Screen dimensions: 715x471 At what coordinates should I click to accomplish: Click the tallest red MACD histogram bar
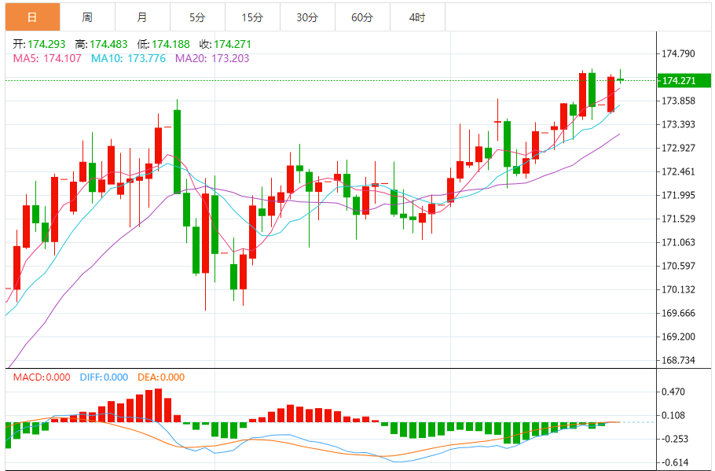[x=158, y=405]
